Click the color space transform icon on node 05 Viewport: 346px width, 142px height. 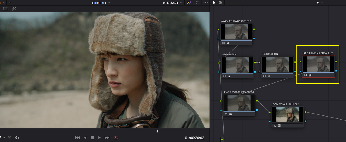[x=231, y=114]
